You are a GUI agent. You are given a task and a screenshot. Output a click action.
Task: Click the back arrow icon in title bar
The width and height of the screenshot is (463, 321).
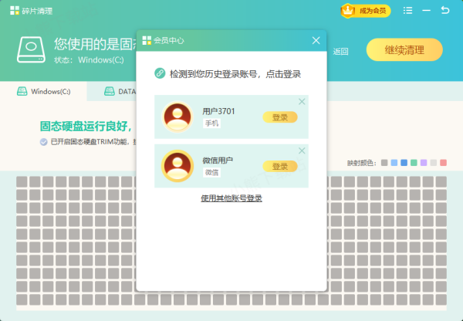[x=445, y=10]
